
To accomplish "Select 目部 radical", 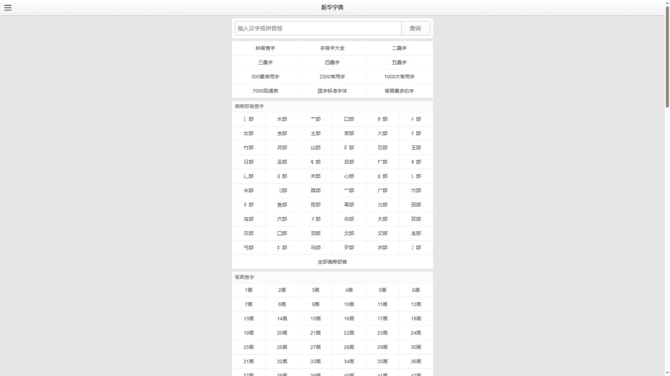I will (x=349, y=162).
